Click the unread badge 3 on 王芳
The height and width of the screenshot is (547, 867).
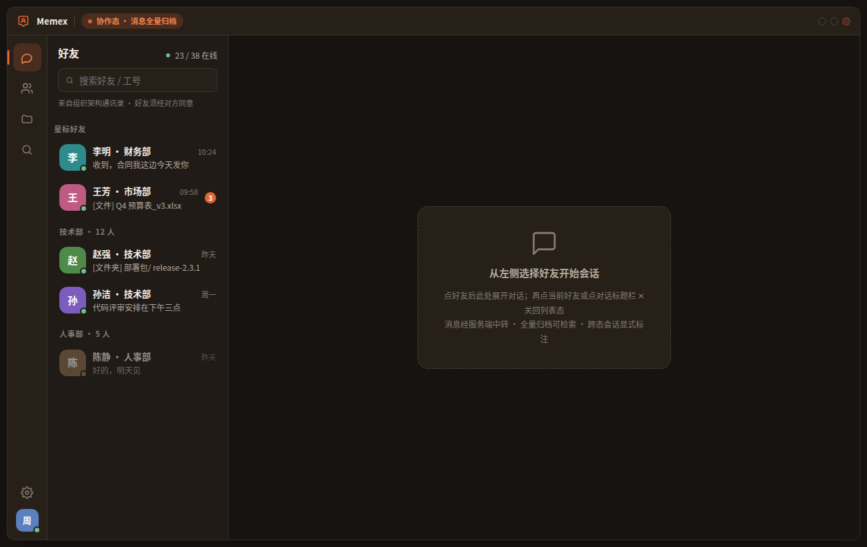point(210,197)
